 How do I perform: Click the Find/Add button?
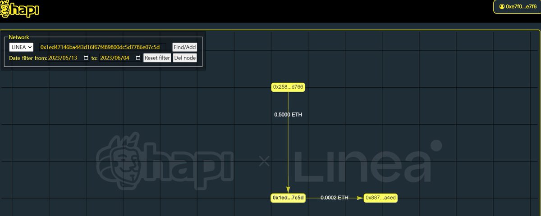point(185,47)
